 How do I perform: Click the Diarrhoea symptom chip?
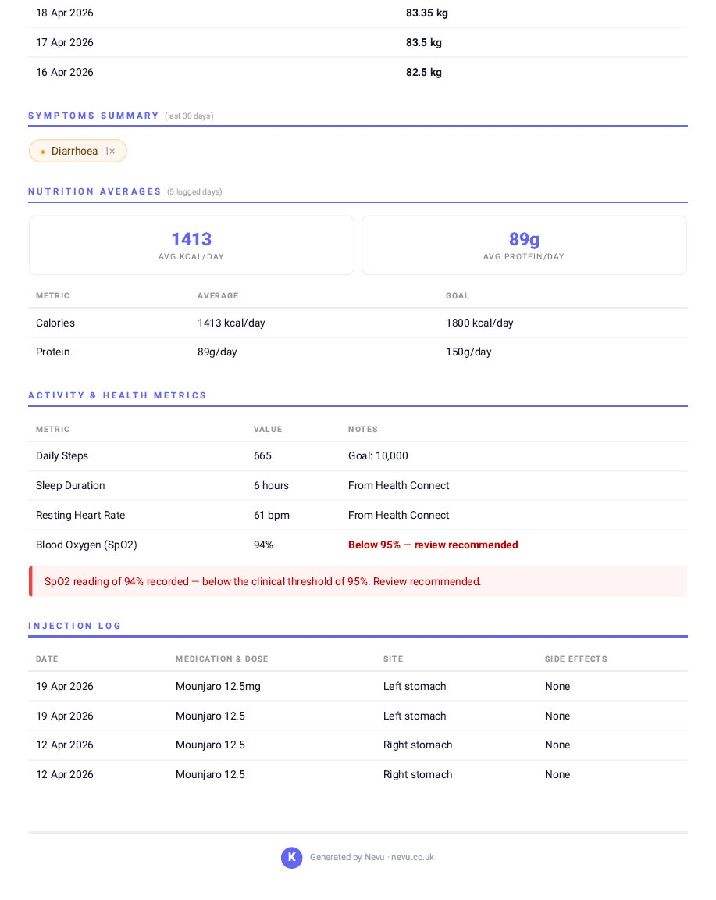[77, 151]
